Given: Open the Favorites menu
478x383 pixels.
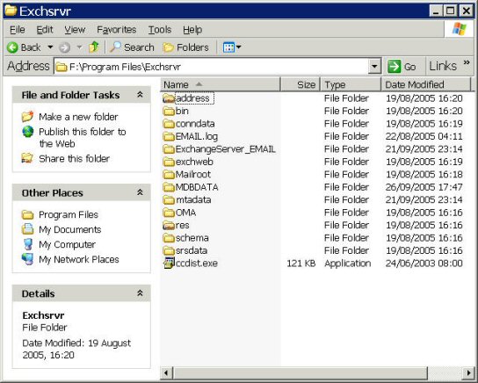Looking at the screenshot, I should 117,30.
